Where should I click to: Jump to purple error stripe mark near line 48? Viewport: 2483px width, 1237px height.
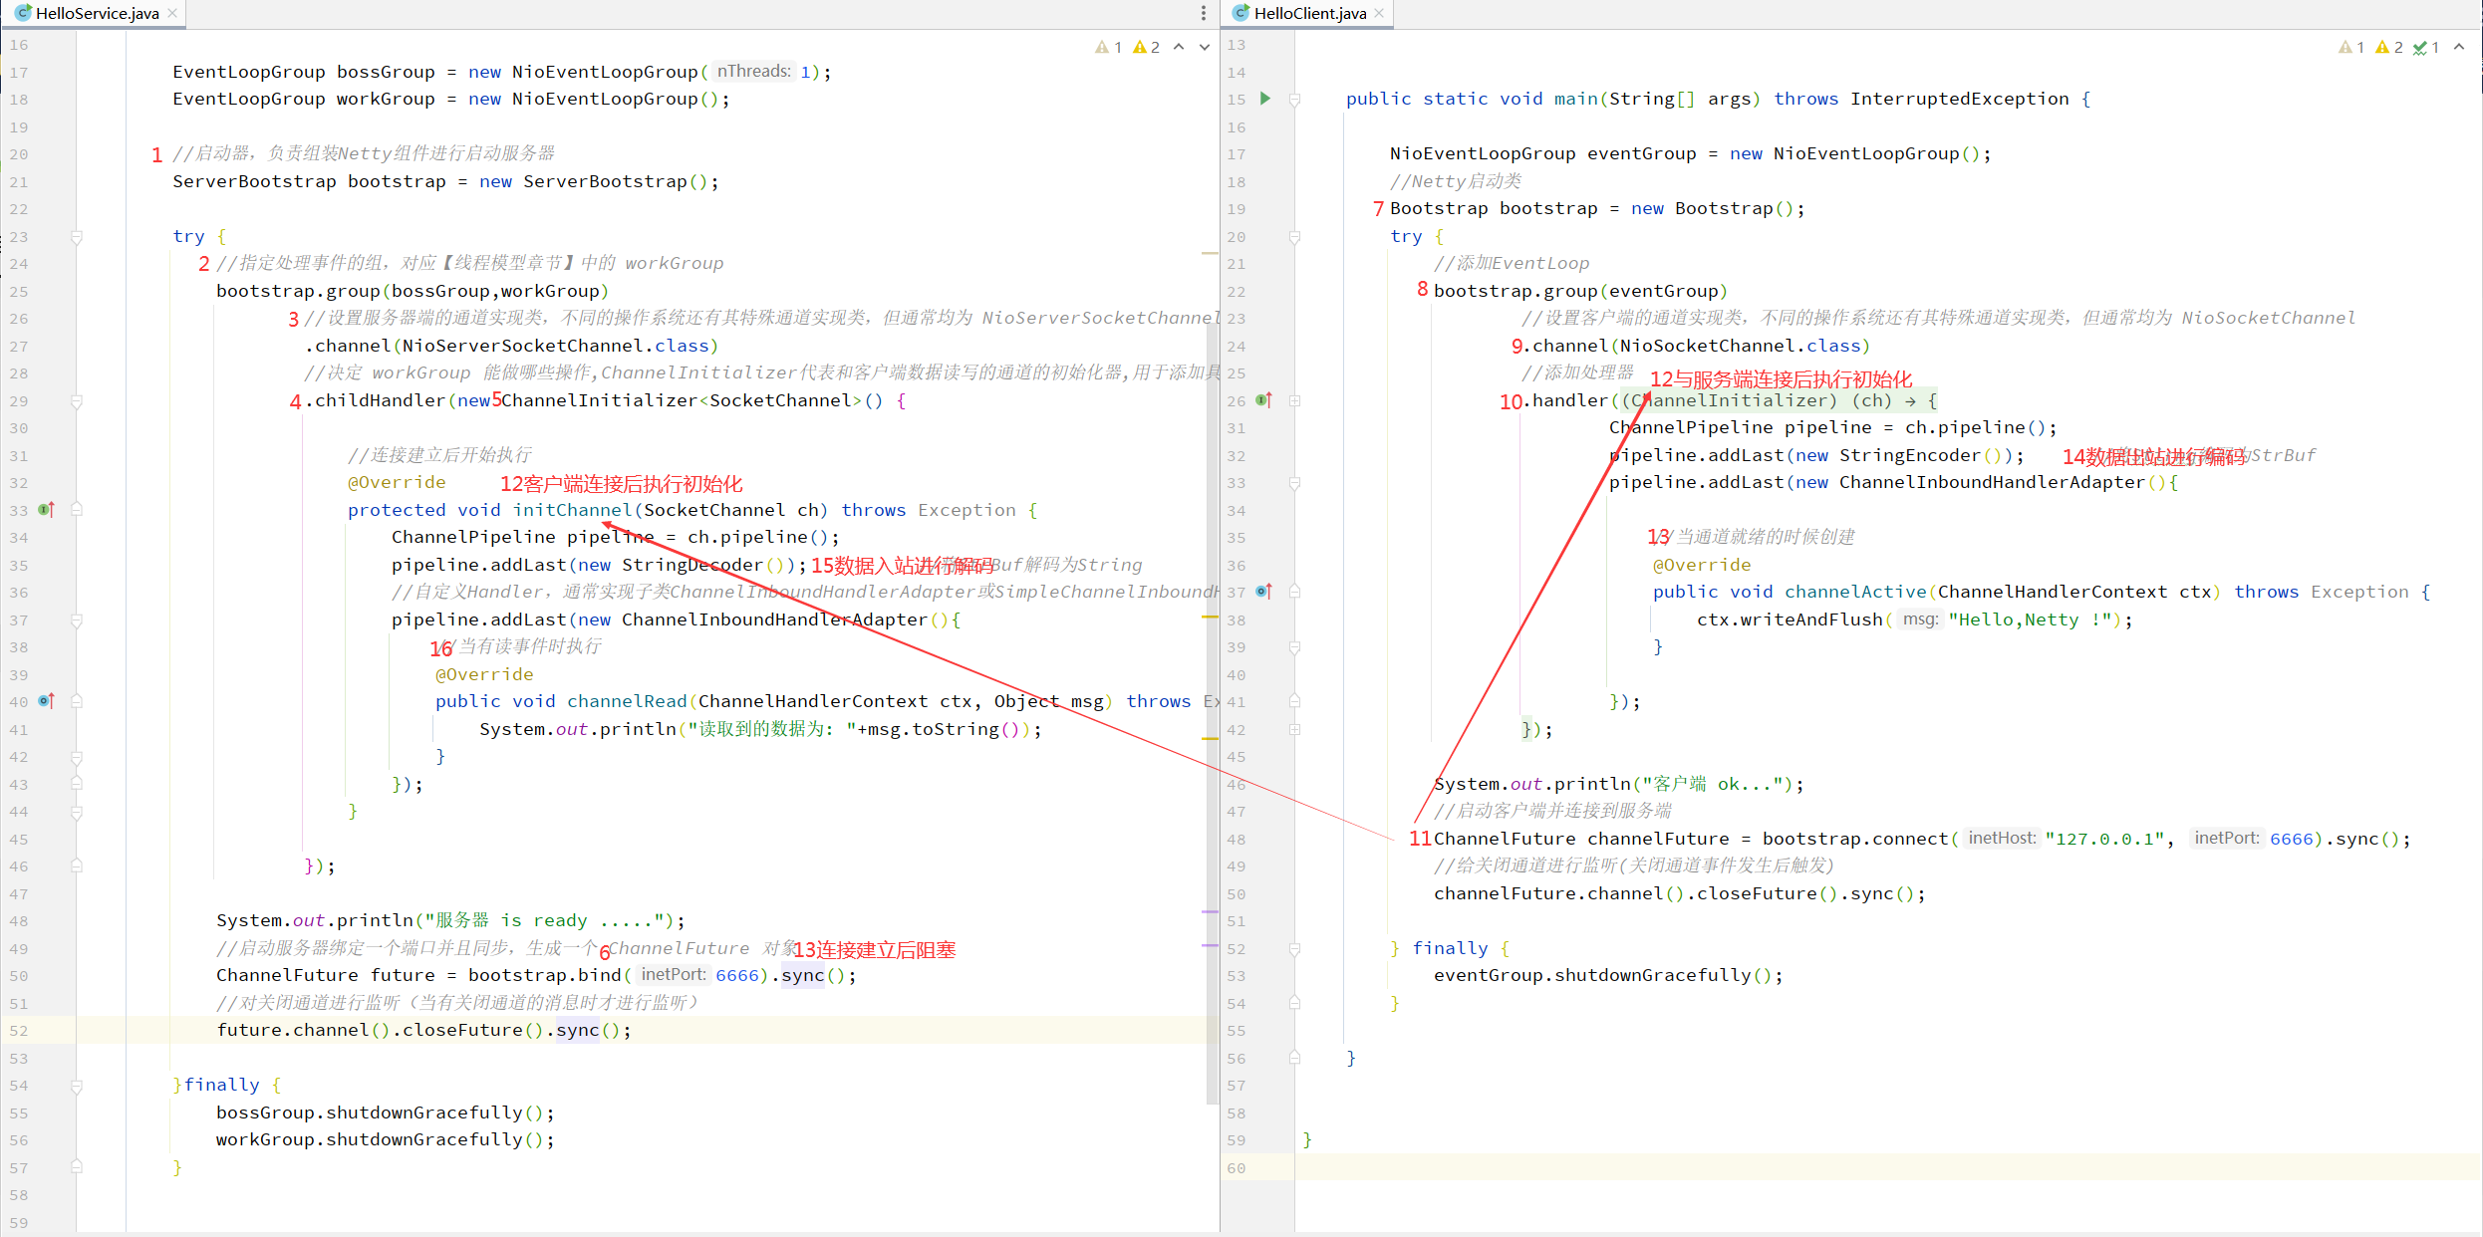(x=1211, y=911)
